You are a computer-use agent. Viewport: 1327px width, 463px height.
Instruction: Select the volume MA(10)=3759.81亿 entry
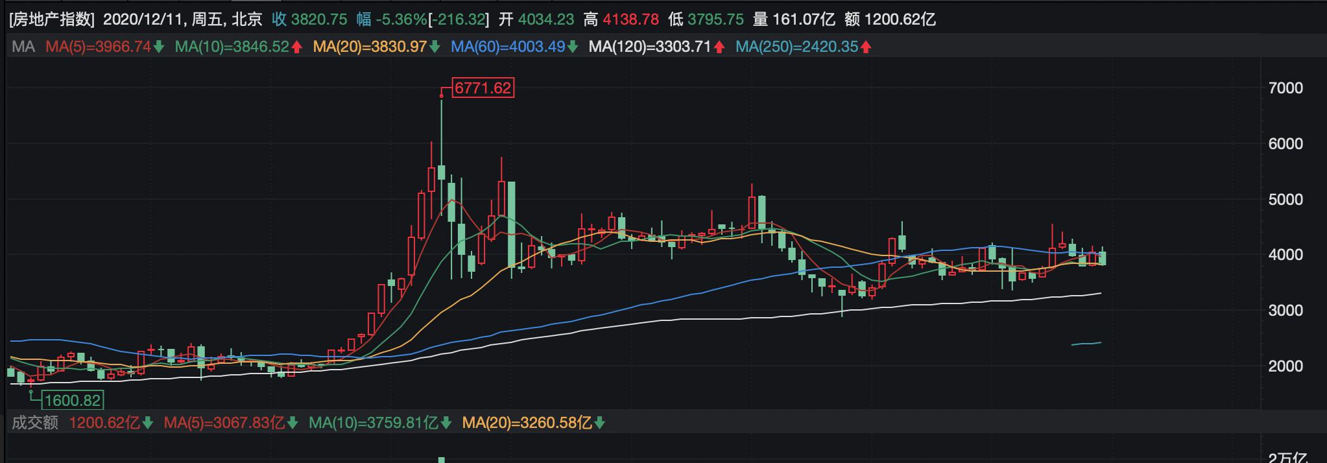pos(374,423)
